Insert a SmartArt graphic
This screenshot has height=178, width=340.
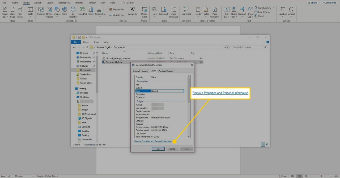point(83,11)
